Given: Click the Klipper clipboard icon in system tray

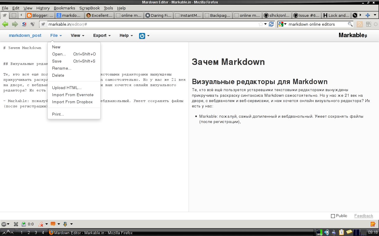Looking at the screenshot, I should coord(342,232).
